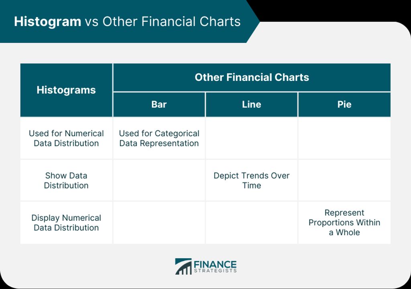
Task: Click the Show Data Distribution cell
Action: [x=66, y=180]
